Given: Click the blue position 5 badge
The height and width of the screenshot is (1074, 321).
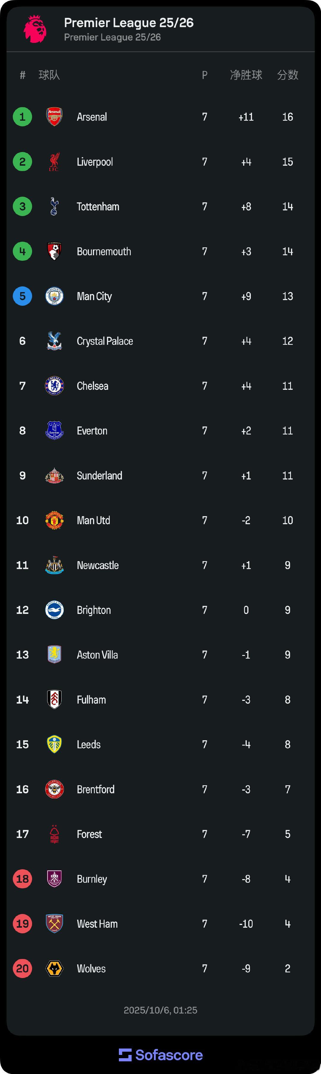Looking at the screenshot, I should (23, 297).
